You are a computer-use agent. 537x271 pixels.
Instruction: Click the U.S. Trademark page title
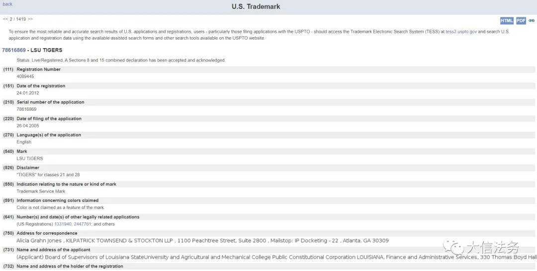click(x=256, y=6)
